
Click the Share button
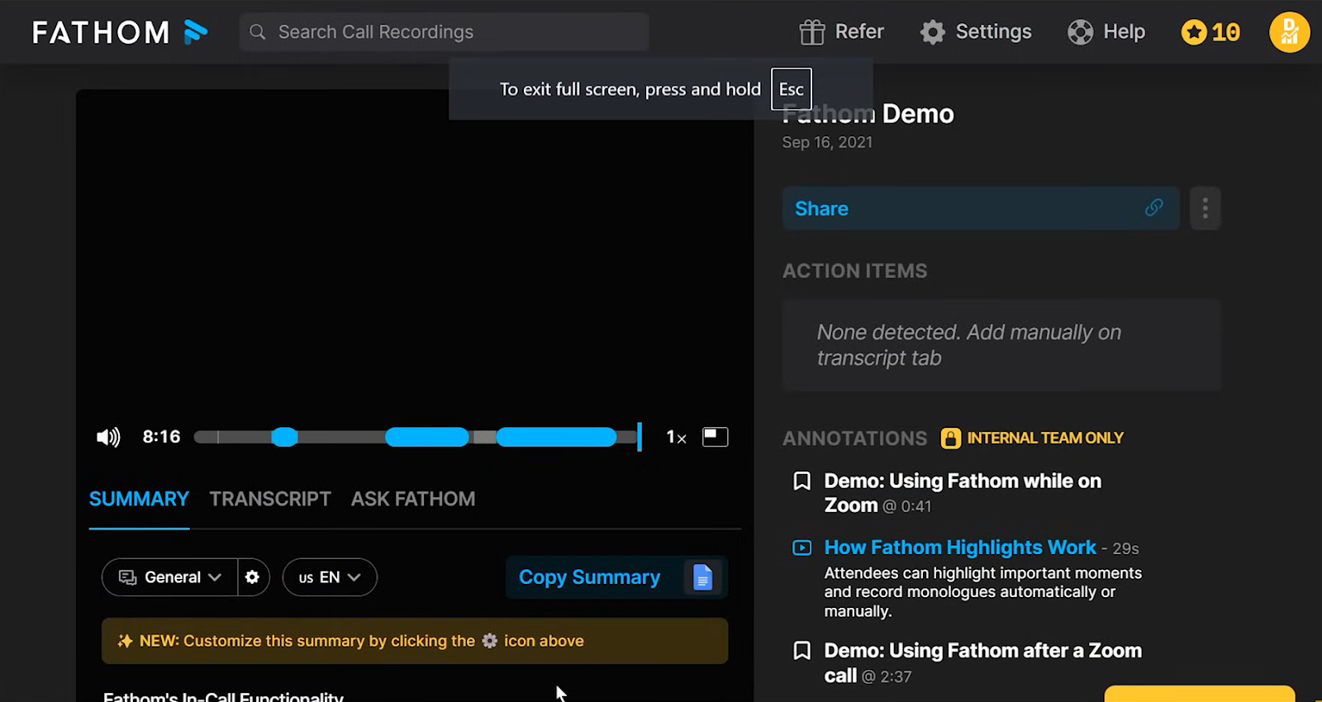click(981, 208)
